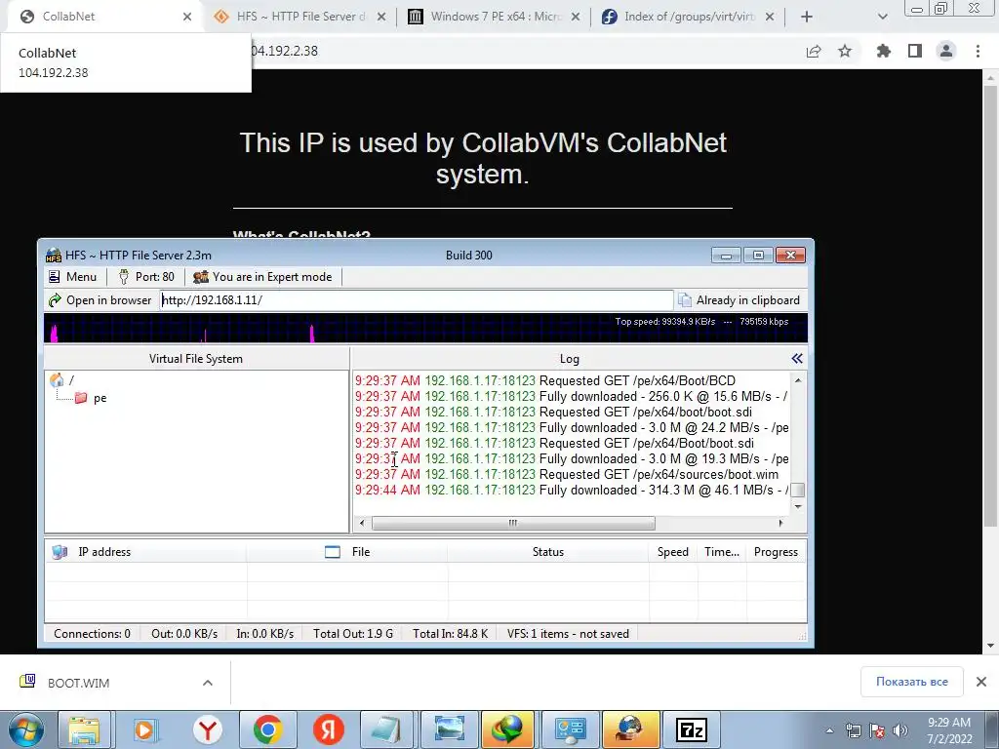Click the IP address column header
This screenshot has height=749, width=999.
[x=145, y=552]
